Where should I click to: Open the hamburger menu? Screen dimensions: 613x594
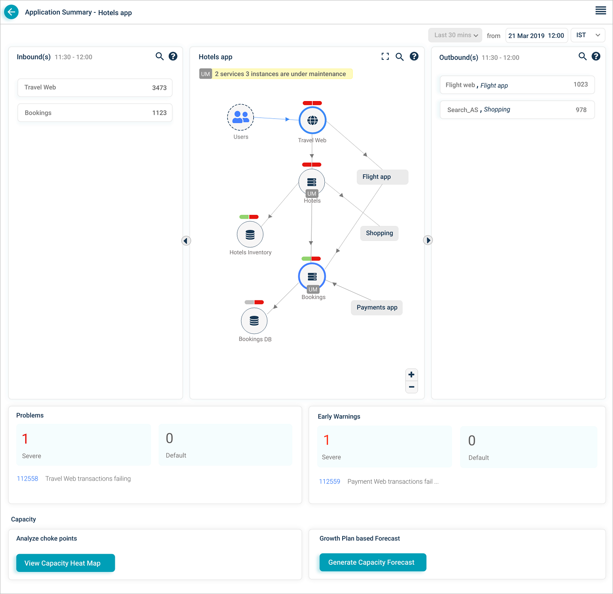(601, 11)
